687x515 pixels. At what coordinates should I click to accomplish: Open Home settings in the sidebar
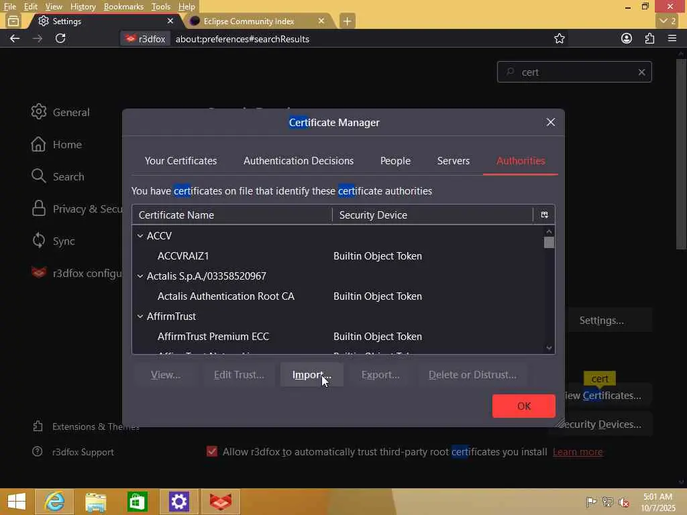[56, 145]
